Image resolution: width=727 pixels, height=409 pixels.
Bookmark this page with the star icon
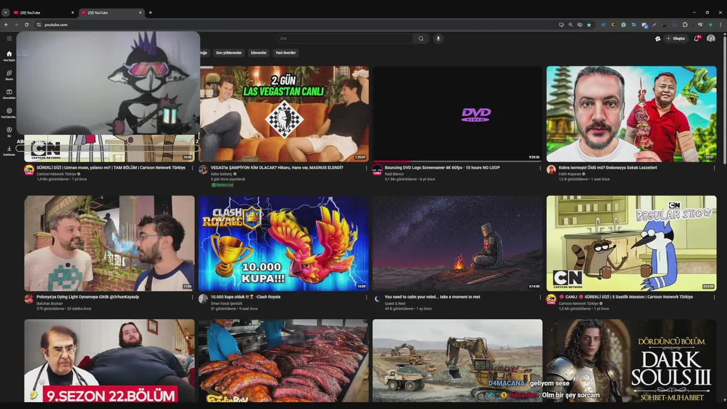589,24
